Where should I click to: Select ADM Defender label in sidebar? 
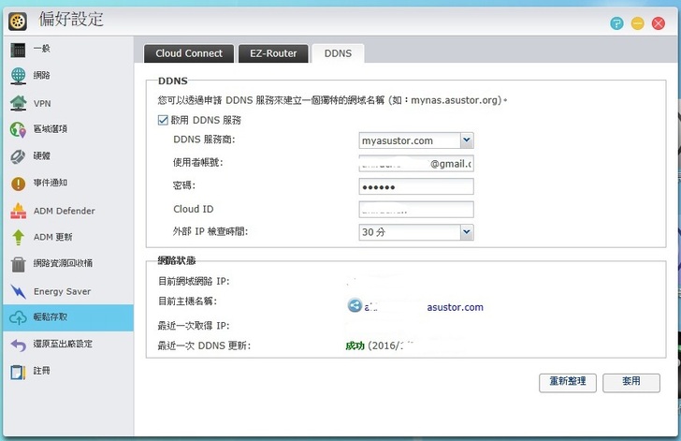click(65, 211)
